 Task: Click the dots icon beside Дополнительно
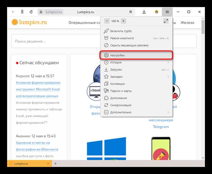click(x=106, y=112)
